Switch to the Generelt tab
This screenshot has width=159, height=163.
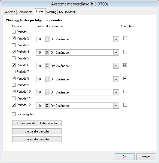pyautogui.click(x=9, y=12)
